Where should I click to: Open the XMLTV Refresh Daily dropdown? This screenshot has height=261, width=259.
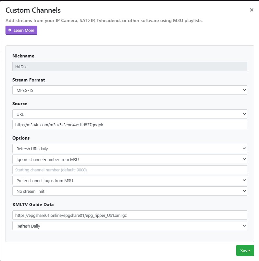129,226
